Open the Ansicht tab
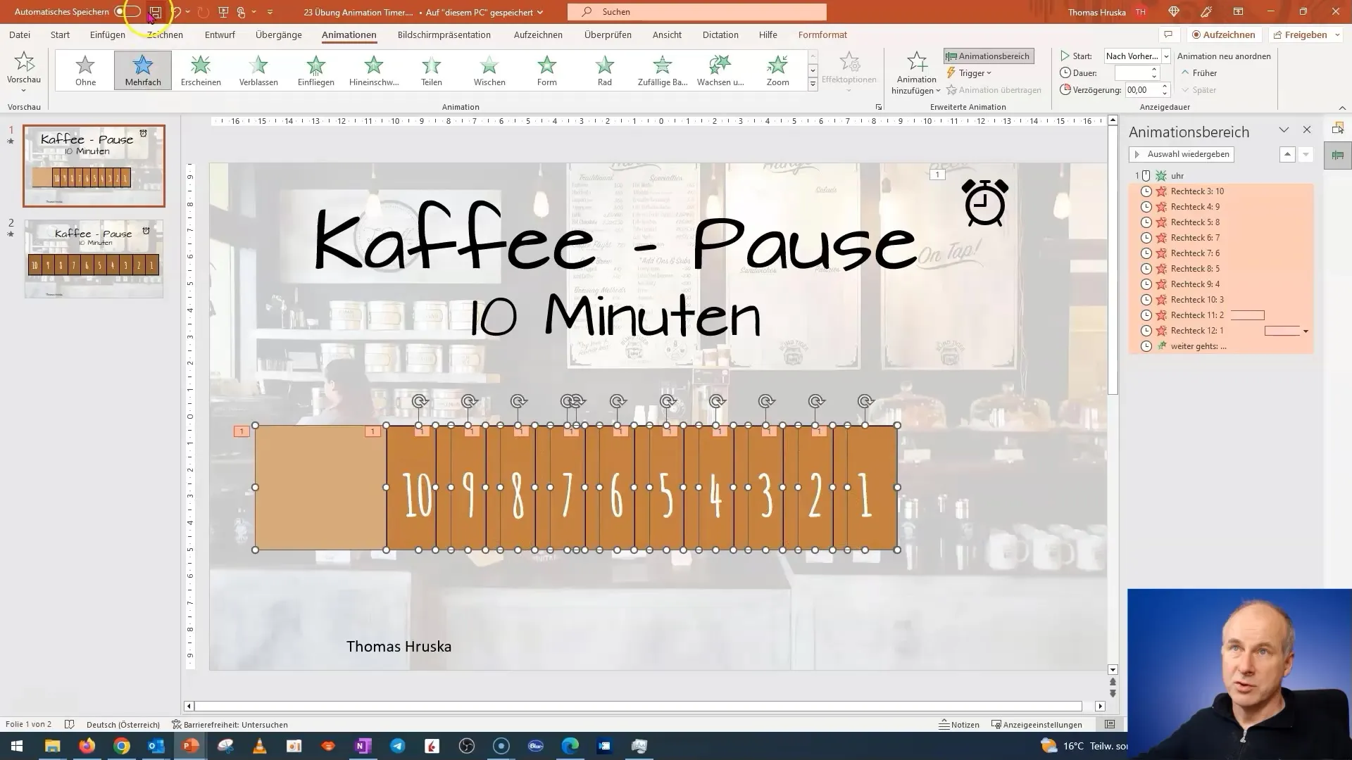This screenshot has width=1352, height=760. (x=667, y=34)
